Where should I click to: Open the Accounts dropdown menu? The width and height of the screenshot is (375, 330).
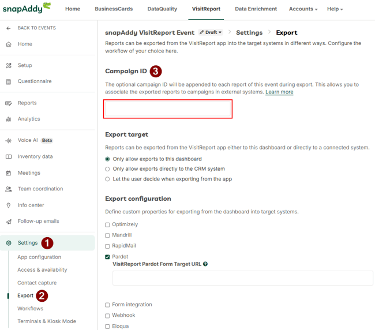pos(303,9)
